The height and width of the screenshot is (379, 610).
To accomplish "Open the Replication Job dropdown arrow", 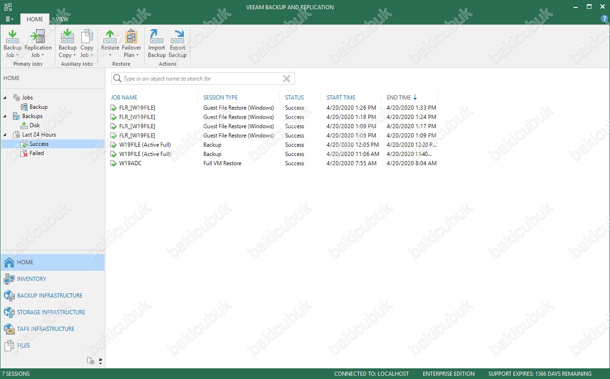I will (x=43, y=56).
